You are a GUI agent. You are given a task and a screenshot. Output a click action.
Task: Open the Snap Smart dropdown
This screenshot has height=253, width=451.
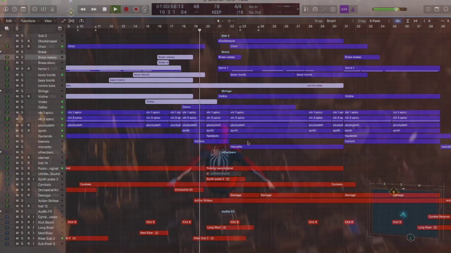(340, 21)
